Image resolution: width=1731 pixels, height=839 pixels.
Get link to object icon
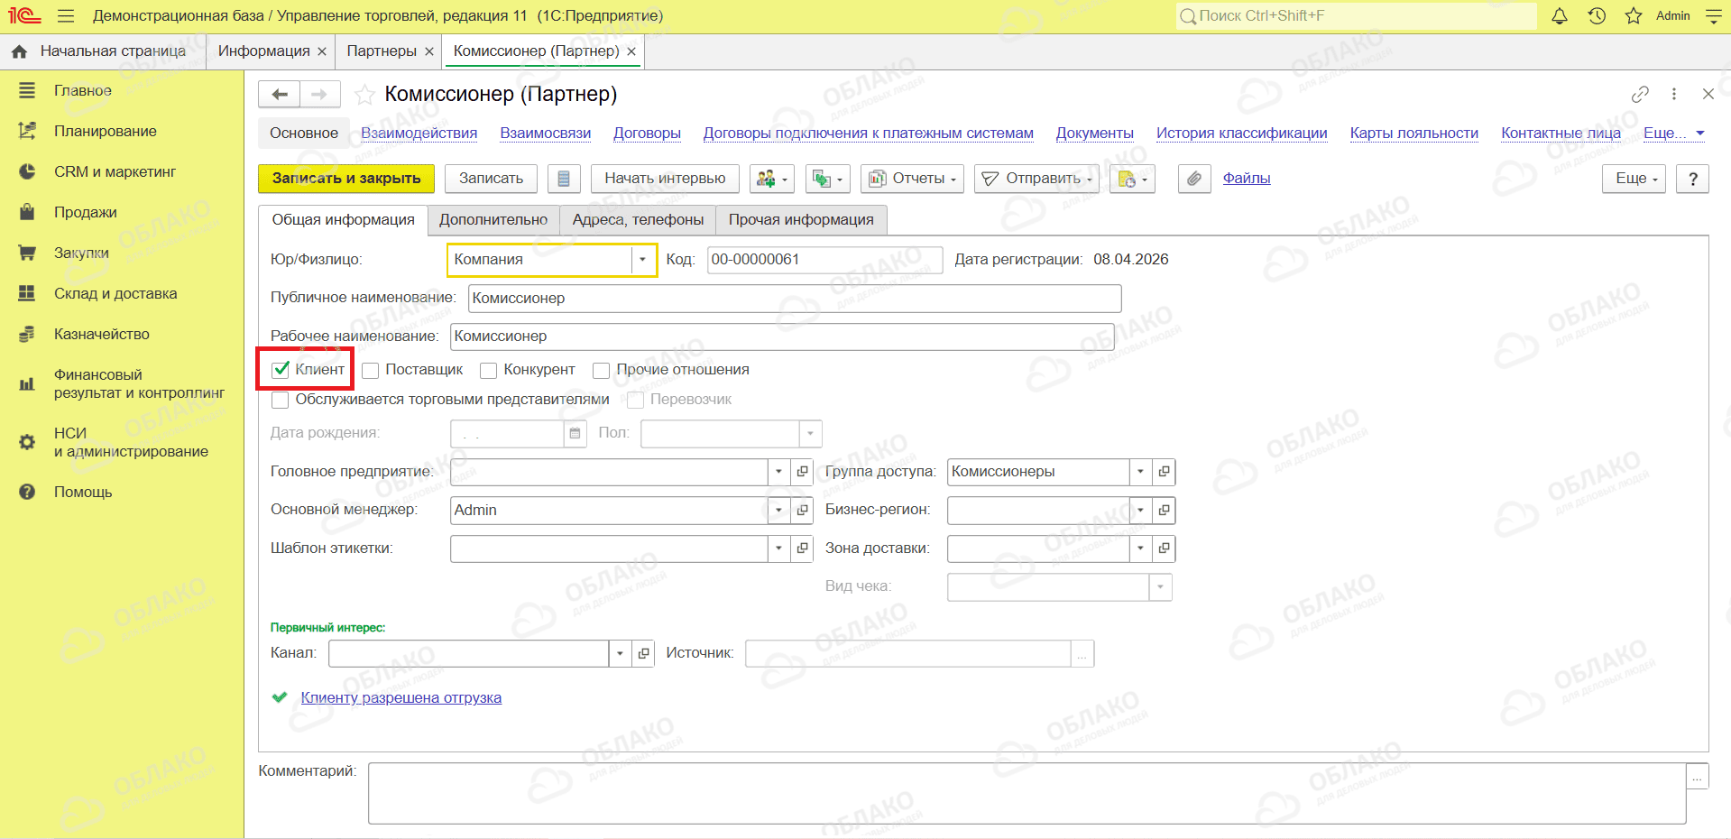point(1640,94)
